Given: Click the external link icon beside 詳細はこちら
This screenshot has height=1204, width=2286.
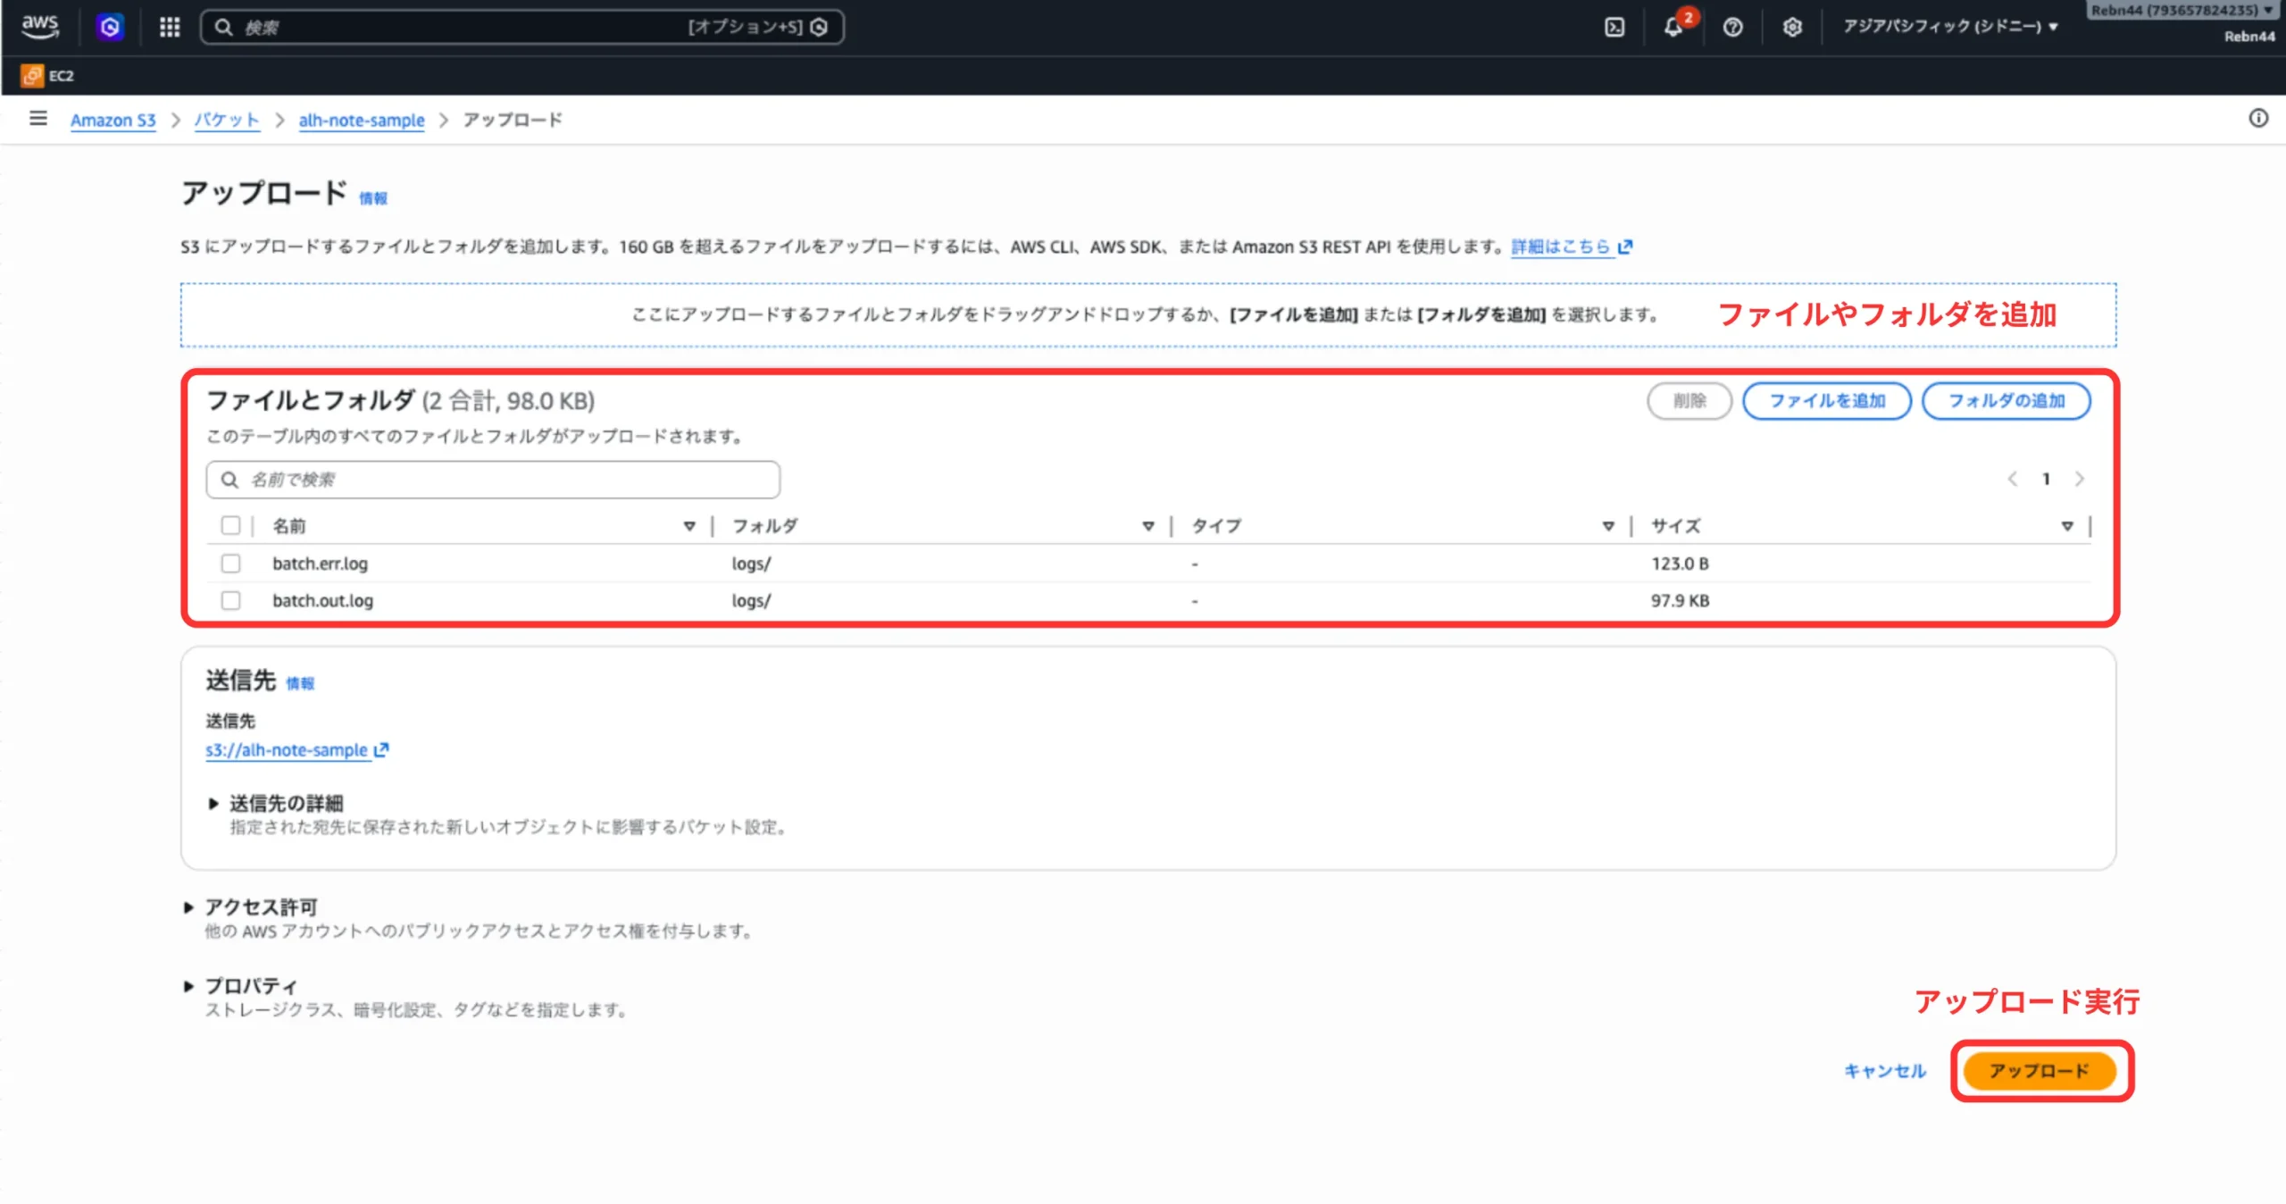Looking at the screenshot, I should point(1625,247).
